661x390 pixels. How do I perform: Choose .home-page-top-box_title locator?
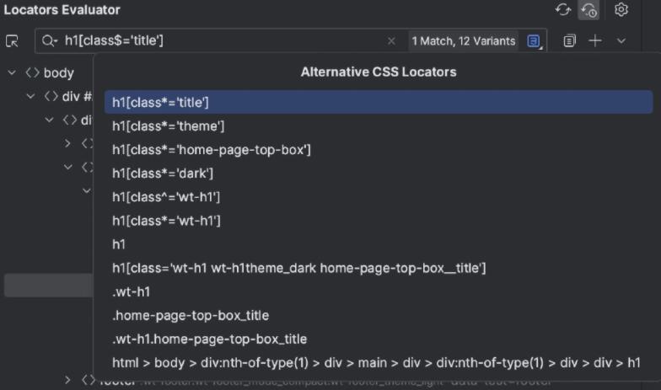click(x=191, y=315)
